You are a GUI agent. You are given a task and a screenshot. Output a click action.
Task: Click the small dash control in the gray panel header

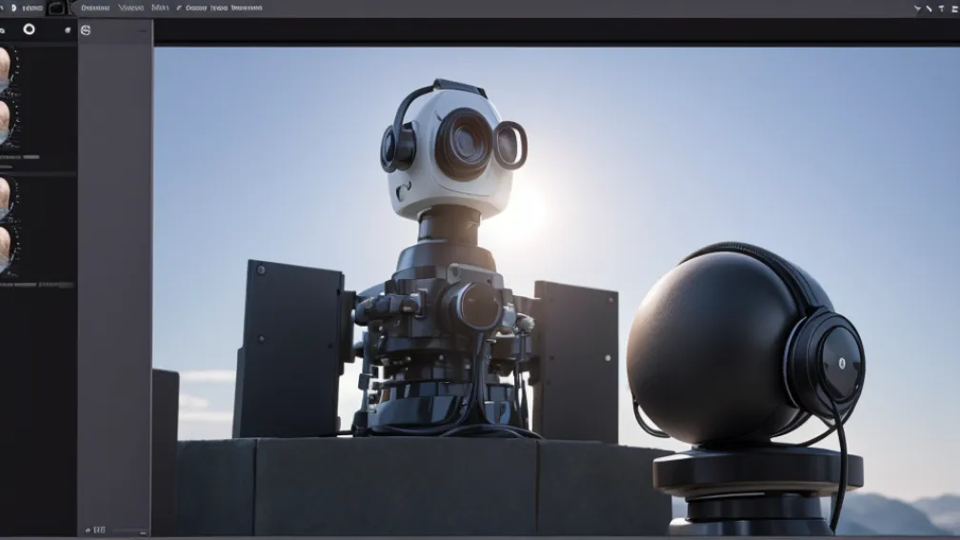click(x=142, y=30)
